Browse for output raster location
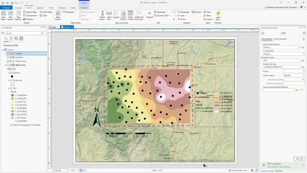Screen dimensions: 307x173 coord(303,61)
